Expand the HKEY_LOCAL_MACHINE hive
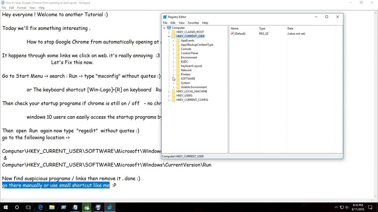Viewport: 378px width, 212px height. [169, 91]
